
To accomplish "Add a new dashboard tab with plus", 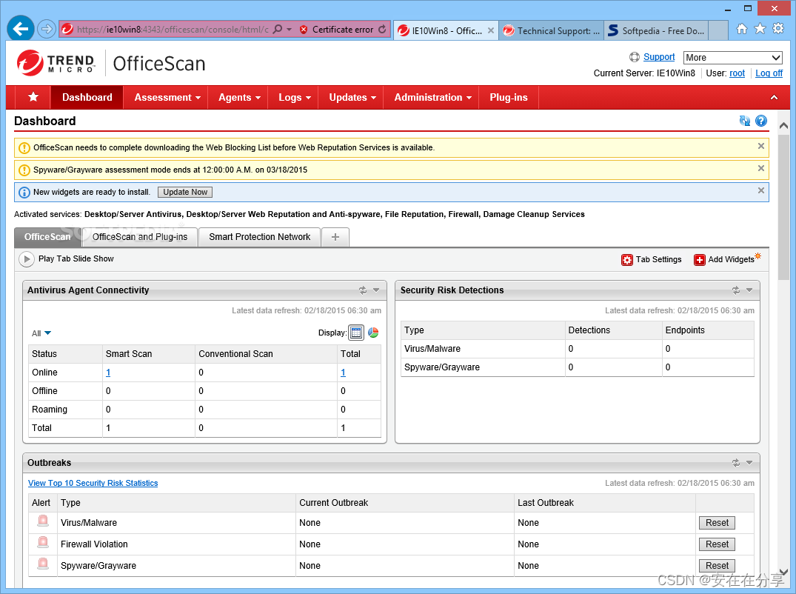I will (x=335, y=237).
